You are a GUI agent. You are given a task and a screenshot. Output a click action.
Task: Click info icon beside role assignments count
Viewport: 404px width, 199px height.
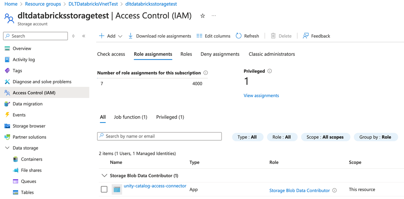tap(205, 73)
